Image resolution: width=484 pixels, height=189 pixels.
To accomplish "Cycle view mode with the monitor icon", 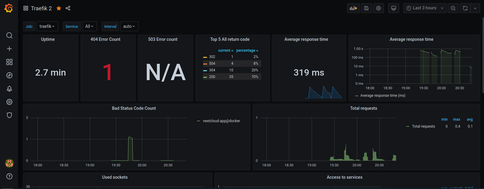I will point(394,8).
